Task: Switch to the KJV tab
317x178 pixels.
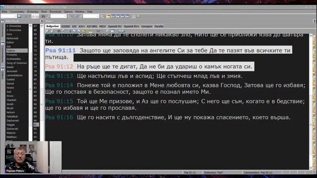Action: (x=74, y=26)
